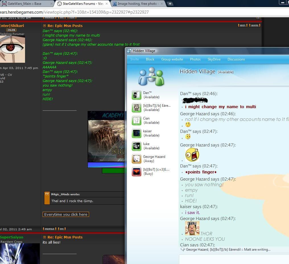Click the Block option in messenger toolbar
Screen dimensions: 289x264
tap(150, 59)
